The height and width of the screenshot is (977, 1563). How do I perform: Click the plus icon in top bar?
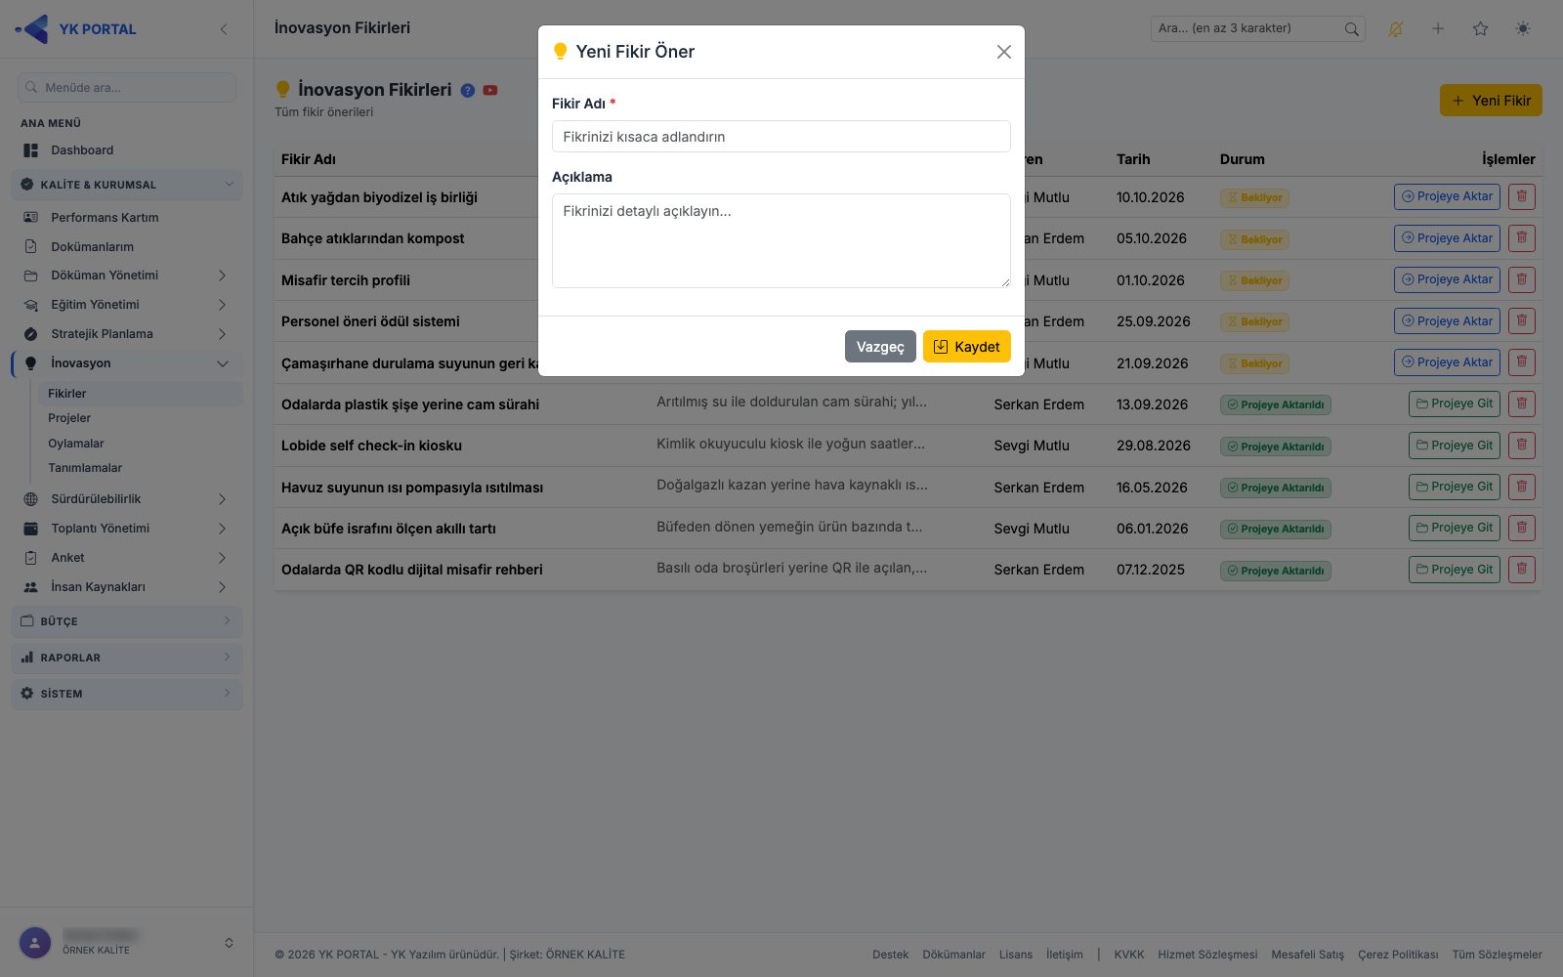pos(1438,29)
